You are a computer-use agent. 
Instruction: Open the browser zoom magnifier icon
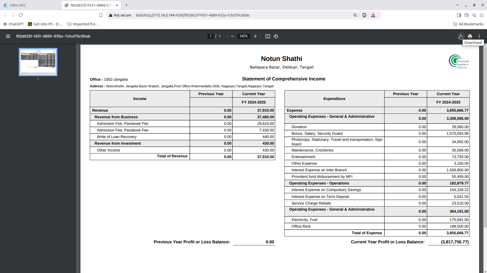355,15
